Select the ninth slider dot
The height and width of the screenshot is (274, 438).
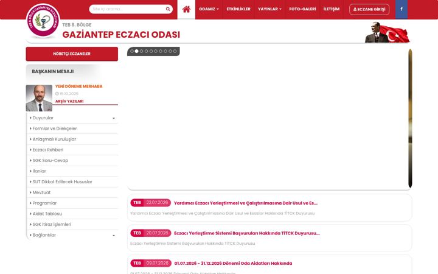[x=170, y=51]
